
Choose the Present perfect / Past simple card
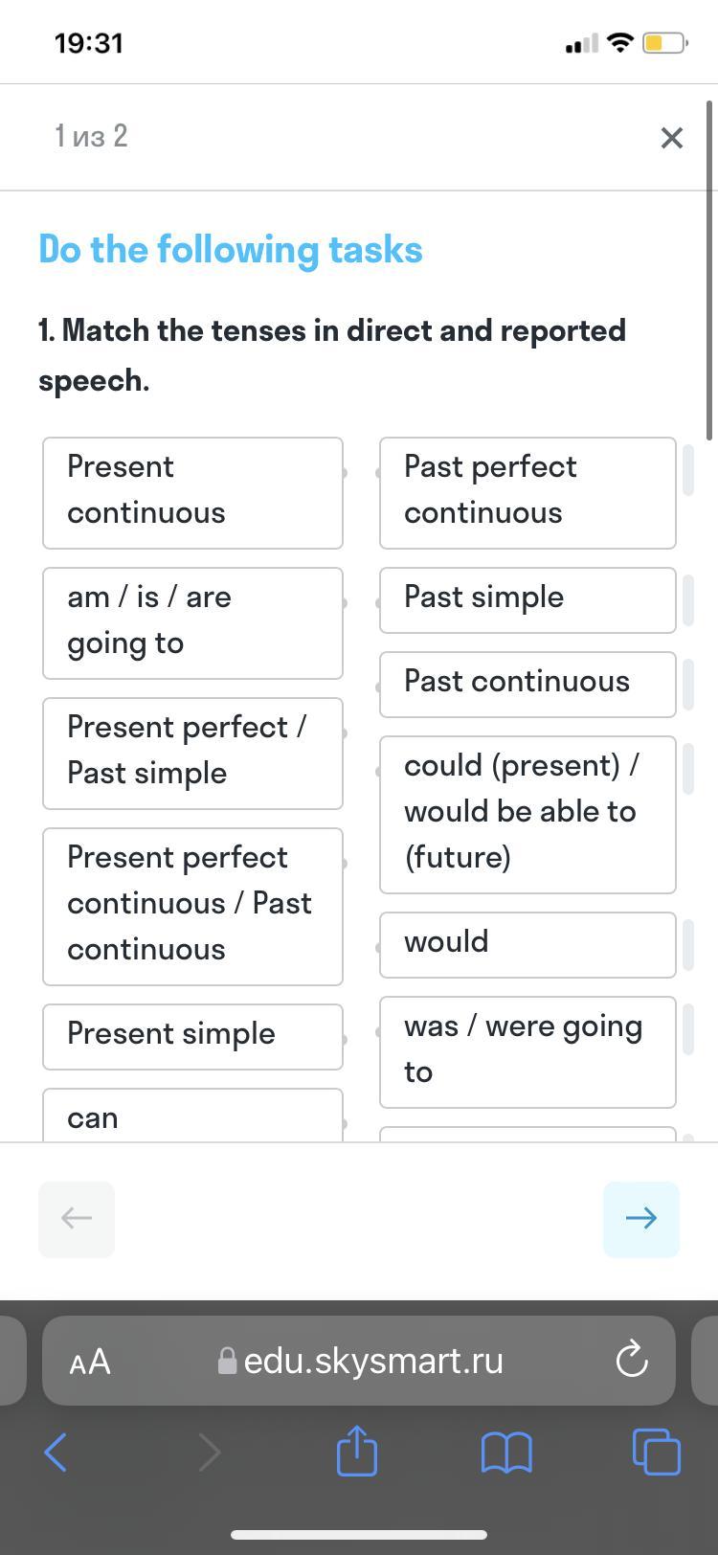(x=192, y=754)
